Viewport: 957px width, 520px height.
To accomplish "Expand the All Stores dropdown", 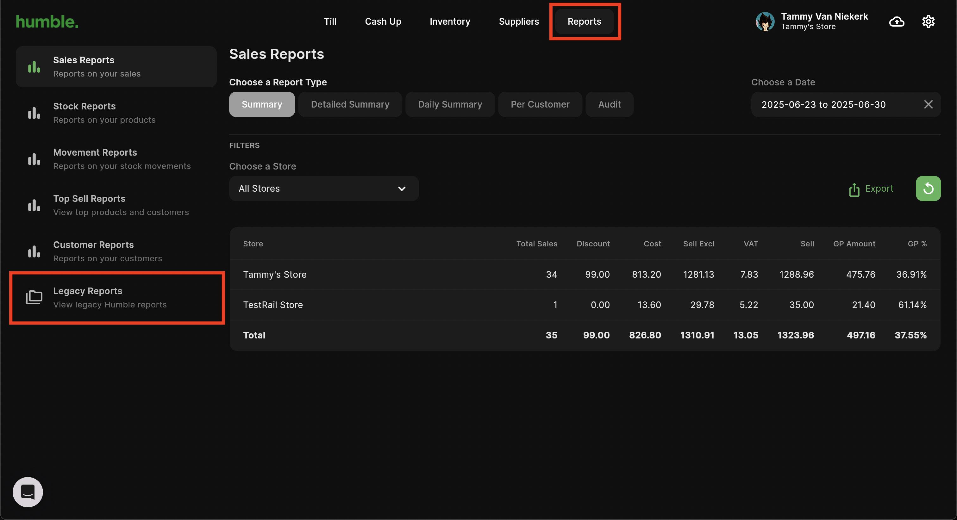I will coord(324,188).
